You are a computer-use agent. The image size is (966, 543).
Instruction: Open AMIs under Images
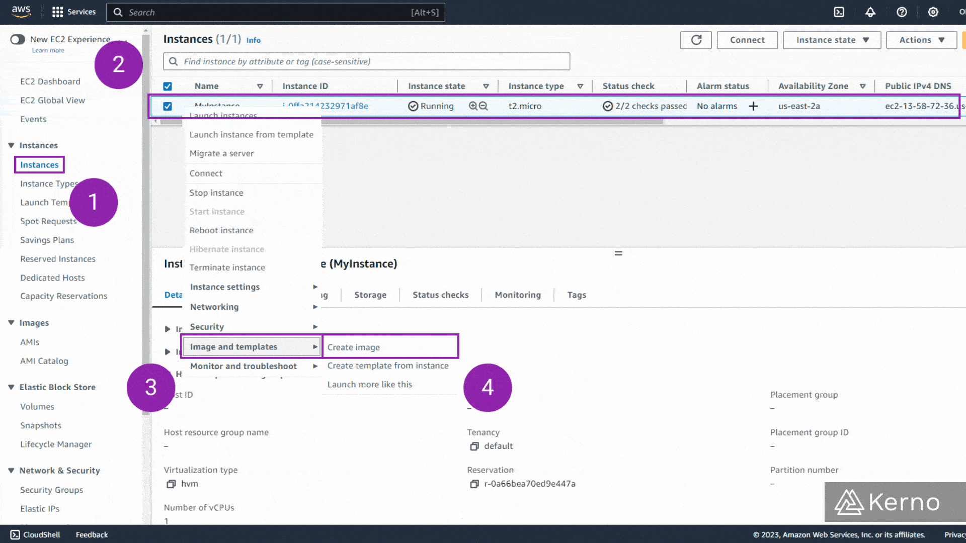tap(30, 342)
